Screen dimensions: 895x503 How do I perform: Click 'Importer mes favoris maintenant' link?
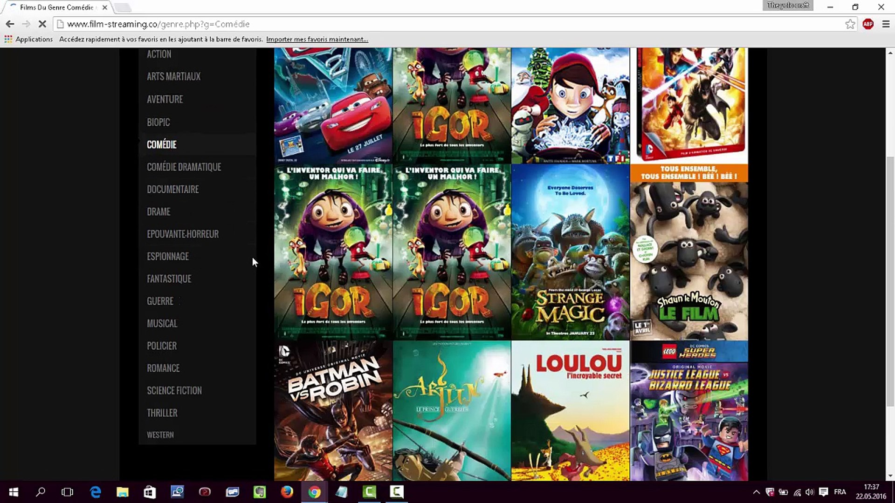tap(317, 39)
